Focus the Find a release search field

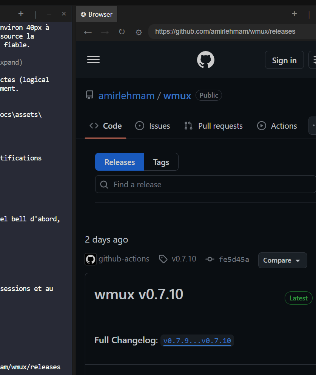point(205,184)
